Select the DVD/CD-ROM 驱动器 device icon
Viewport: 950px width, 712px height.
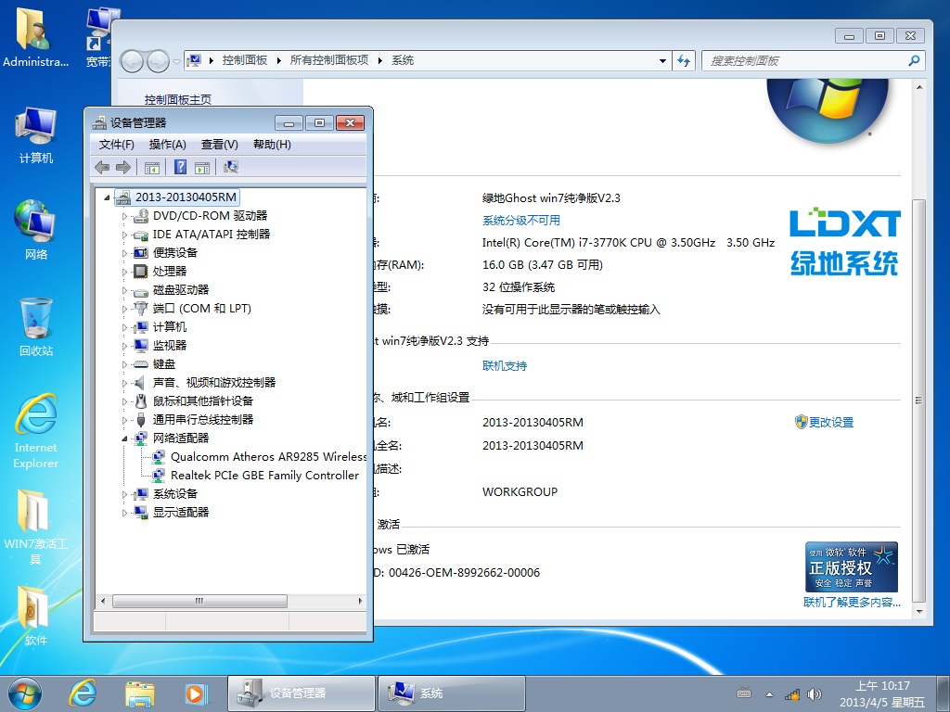coord(141,215)
